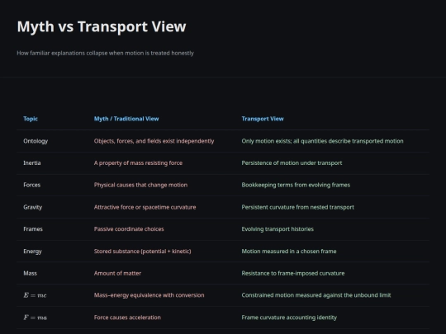Viewport: 446px width, 334px height.
Task: Click 'Bookkeeping terms from evolving frames'
Action: [296, 185]
